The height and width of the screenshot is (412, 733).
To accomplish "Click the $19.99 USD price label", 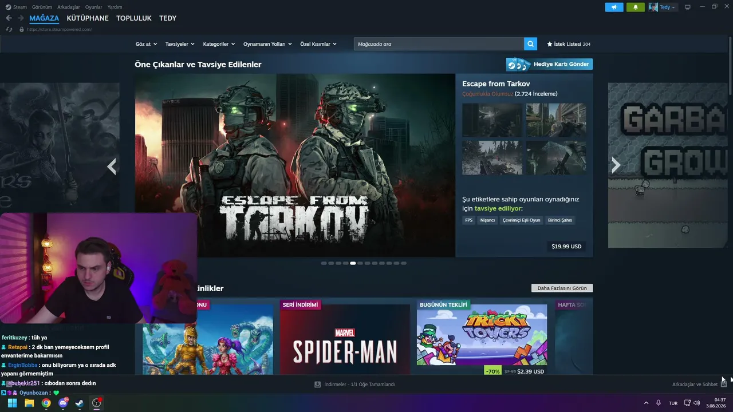I will [x=566, y=247].
